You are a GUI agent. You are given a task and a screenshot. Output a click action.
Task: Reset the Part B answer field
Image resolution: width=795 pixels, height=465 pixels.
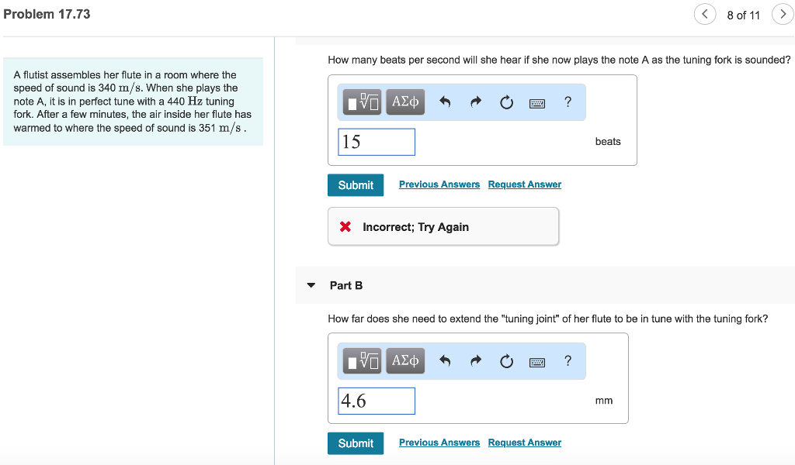[x=506, y=361]
